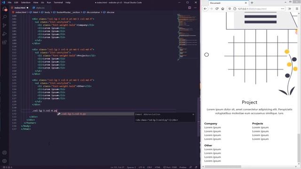This screenshot has width=301, height=169.
Task: Change indentation via Spaces: 2
Action: [x=132, y=167]
